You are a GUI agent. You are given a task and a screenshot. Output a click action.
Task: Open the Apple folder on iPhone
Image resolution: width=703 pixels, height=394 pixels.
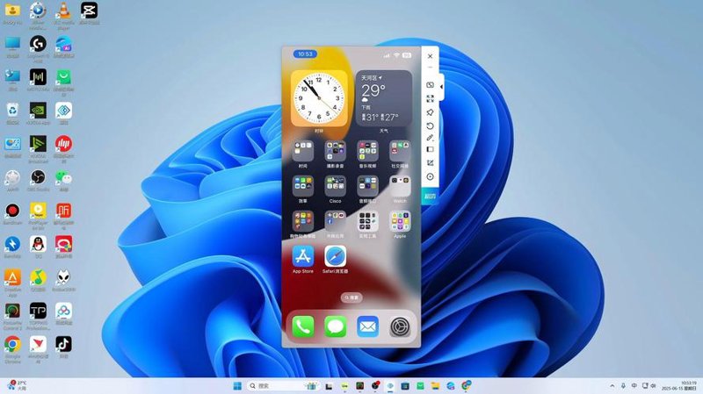click(x=400, y=221)
